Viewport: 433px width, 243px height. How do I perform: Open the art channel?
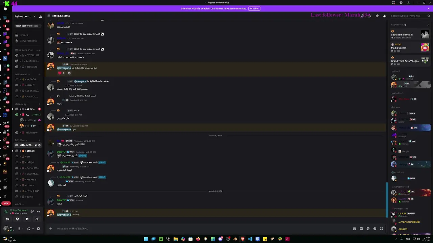[28, 157]
